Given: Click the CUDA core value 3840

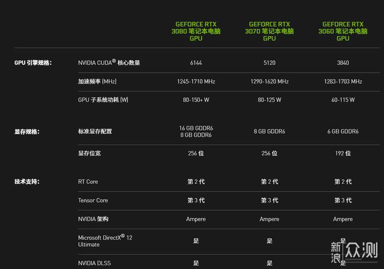Looking at the screenshot, I should click(x=343, y=62).
